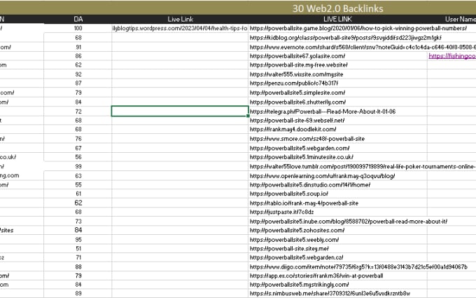Select the DA value 71 cell
Image resolution: width=476 pixels, height=298 pixels.
[x=78, y=257]
